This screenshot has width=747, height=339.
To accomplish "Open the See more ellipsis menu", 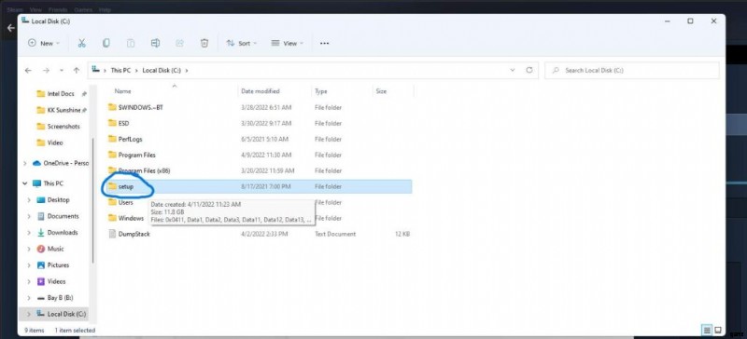I will (x=324, y=43).
